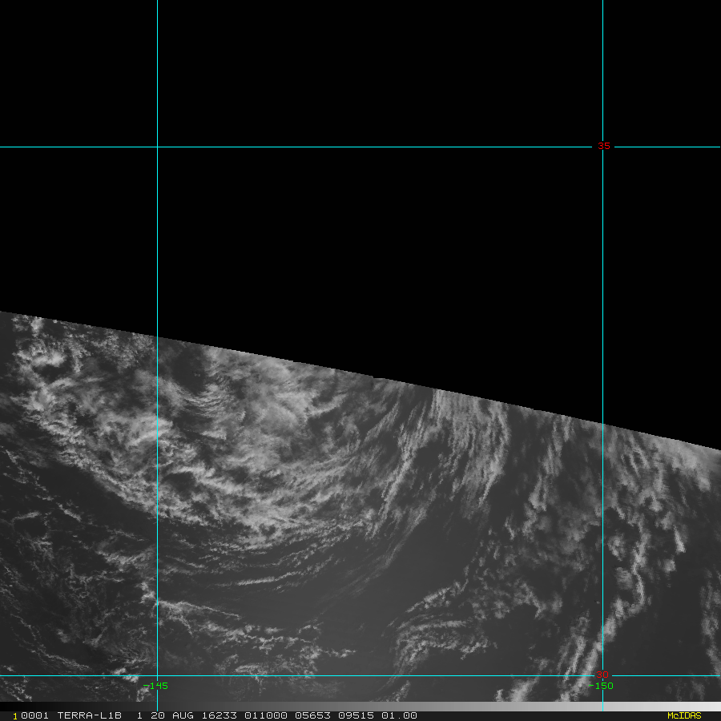
Task: Click intersection of -145 and 30 gridlines
Action: point(157,675)
